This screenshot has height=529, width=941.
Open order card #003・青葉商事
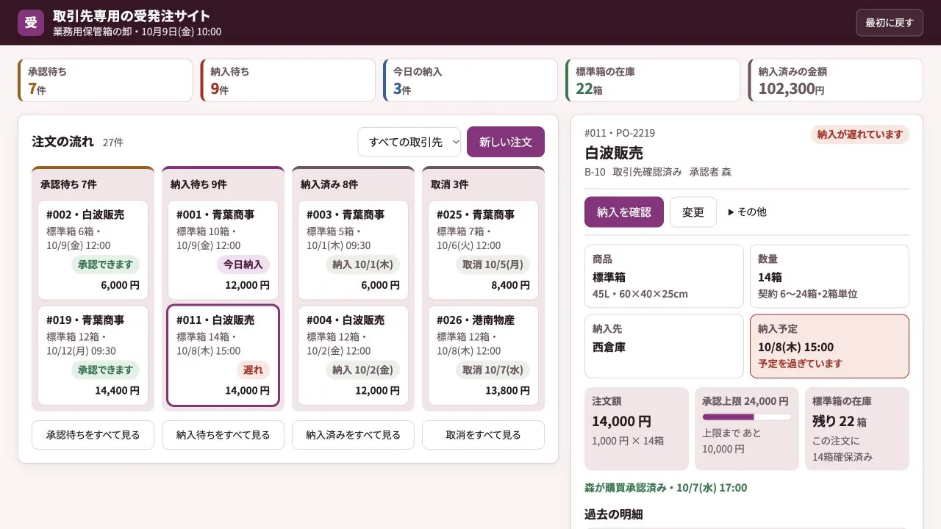click(353, 250)
